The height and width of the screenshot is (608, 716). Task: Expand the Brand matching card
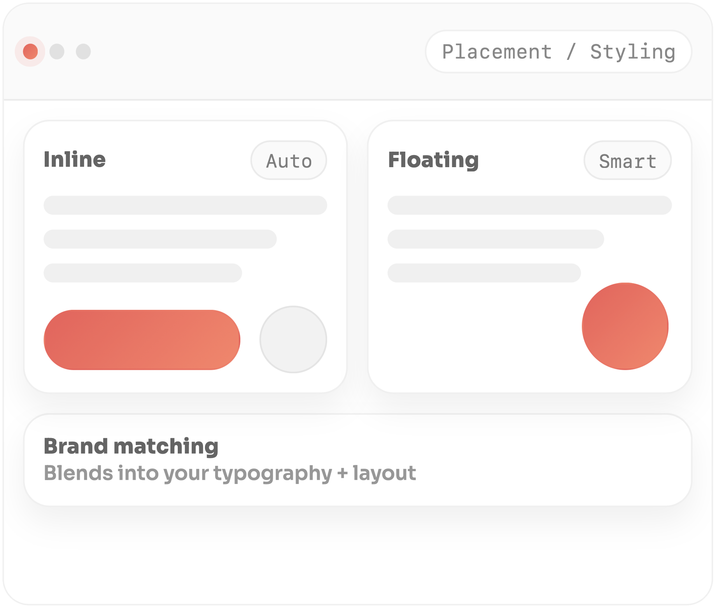click(358, 461)
